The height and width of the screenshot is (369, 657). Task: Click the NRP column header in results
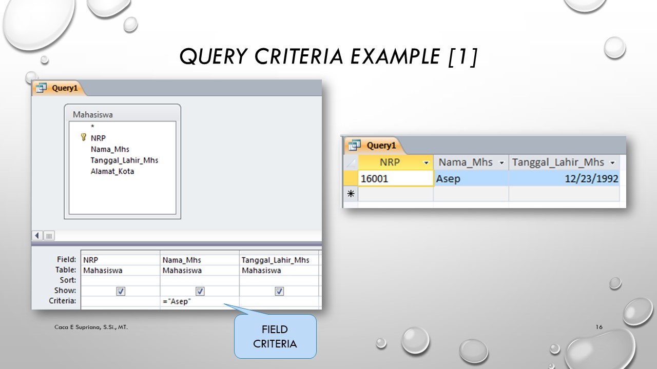click(396, 162)
